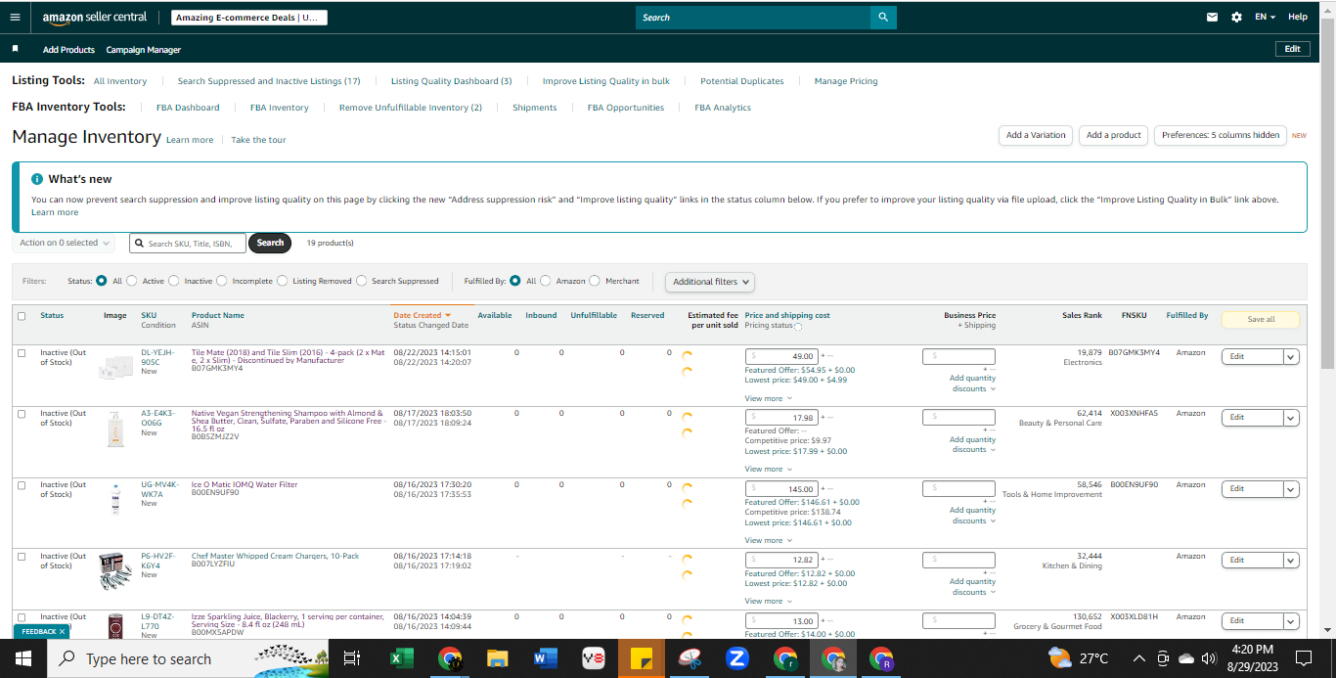This screenshot has width=1336, height=678.
Task: Show hidden tray icons arrow
Action: click(1139, 658)
